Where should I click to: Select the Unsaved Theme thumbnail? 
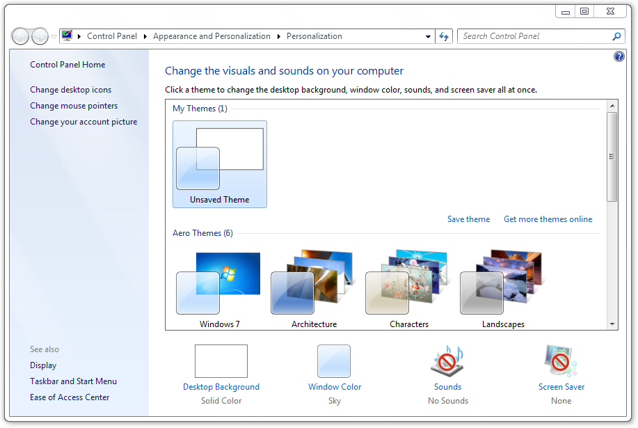click(x=220, y=164)
